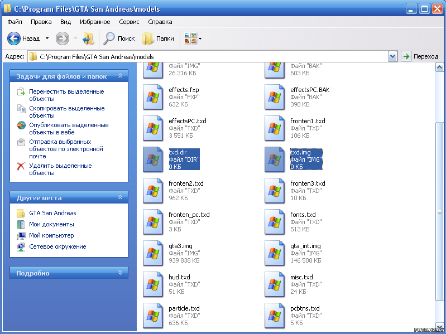Click the gta3.img file name
This screenshot has width=446, height=334.
click(180, 246)
